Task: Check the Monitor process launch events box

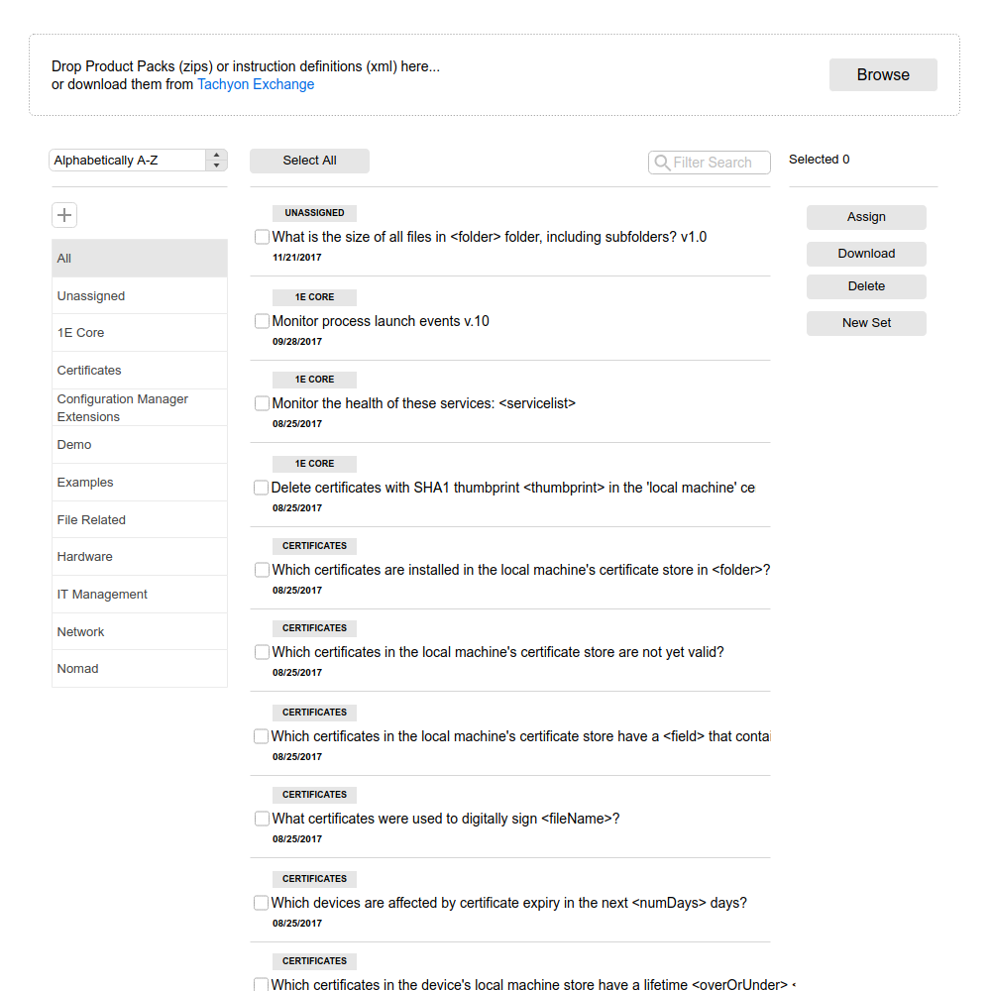Action: click(x=262, y=321)
